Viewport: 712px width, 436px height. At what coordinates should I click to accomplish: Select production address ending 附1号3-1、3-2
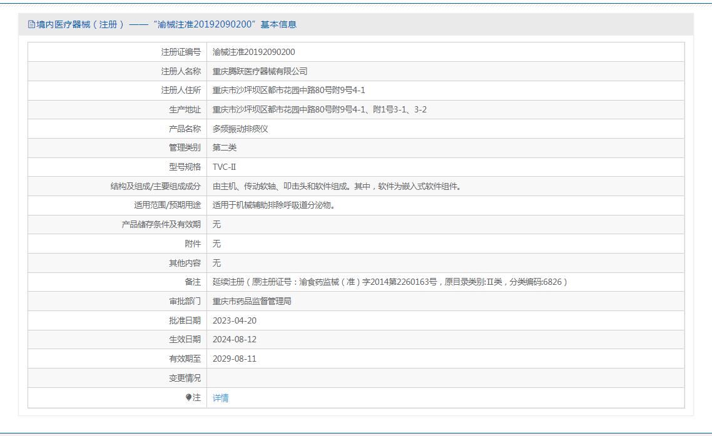(320, 110)
